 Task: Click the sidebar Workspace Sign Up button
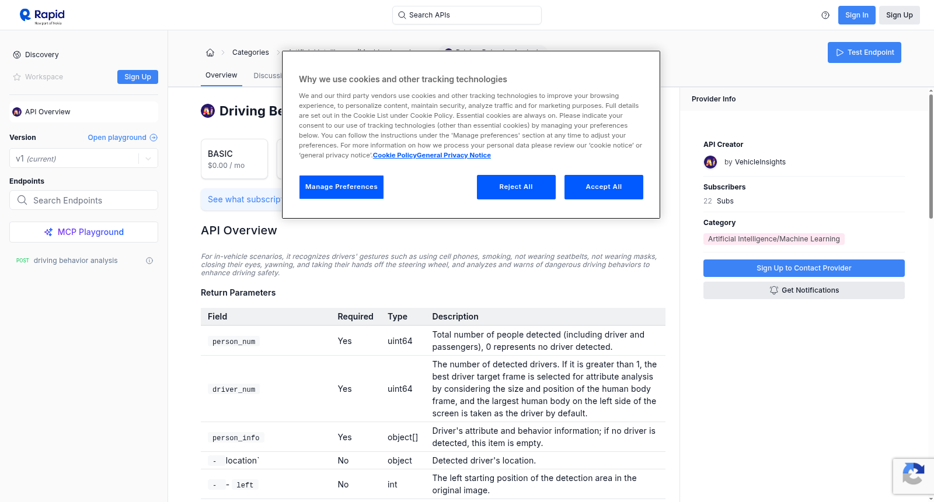(138, 77)
